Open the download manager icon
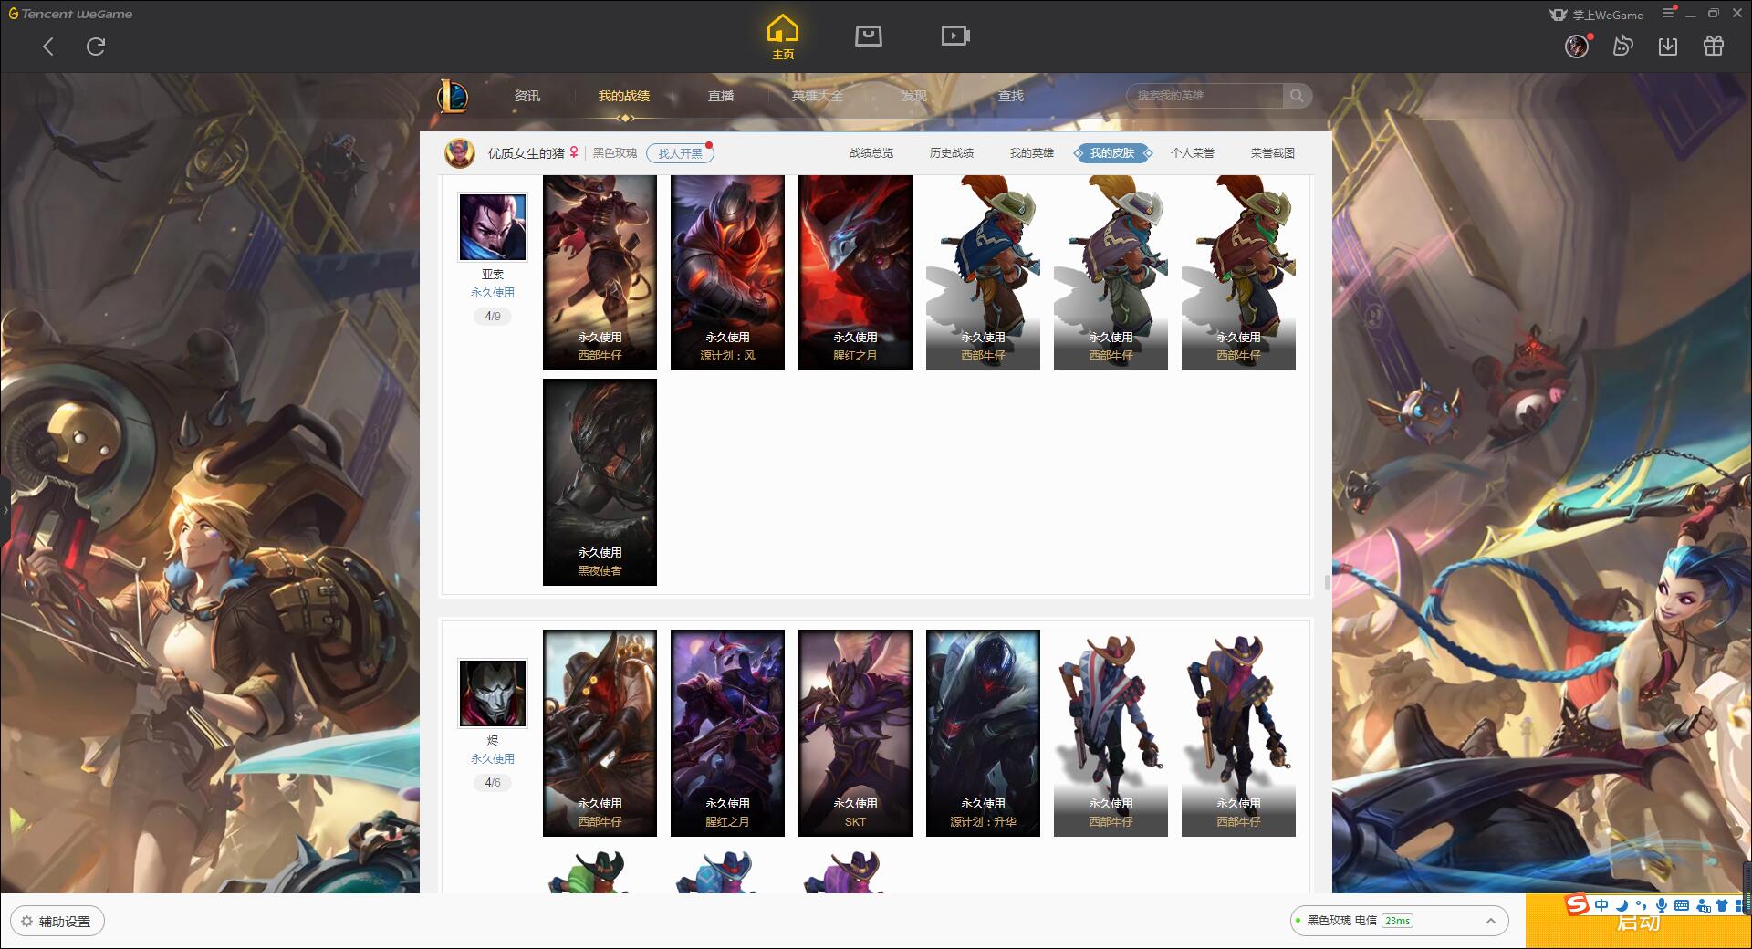The height and width of the screenshot is (949, 1752). tap(1668, 46)
